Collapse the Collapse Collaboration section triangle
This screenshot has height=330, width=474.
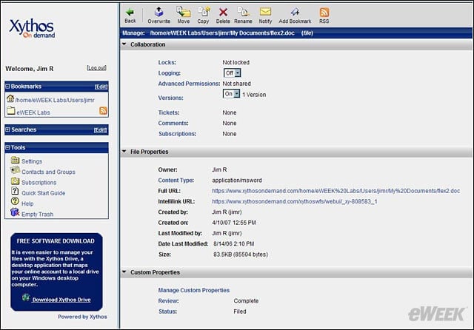pyautogui.click(x=124, y=44)
